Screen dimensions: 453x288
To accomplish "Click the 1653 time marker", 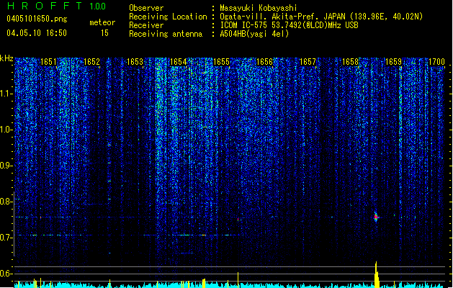I will pyautogui.click(x=135, y=61).
